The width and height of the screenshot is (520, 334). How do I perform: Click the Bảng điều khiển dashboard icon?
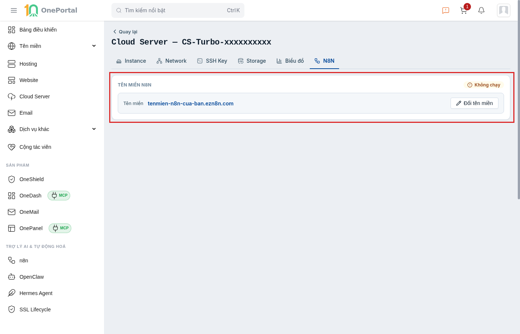tap(12, 30)
